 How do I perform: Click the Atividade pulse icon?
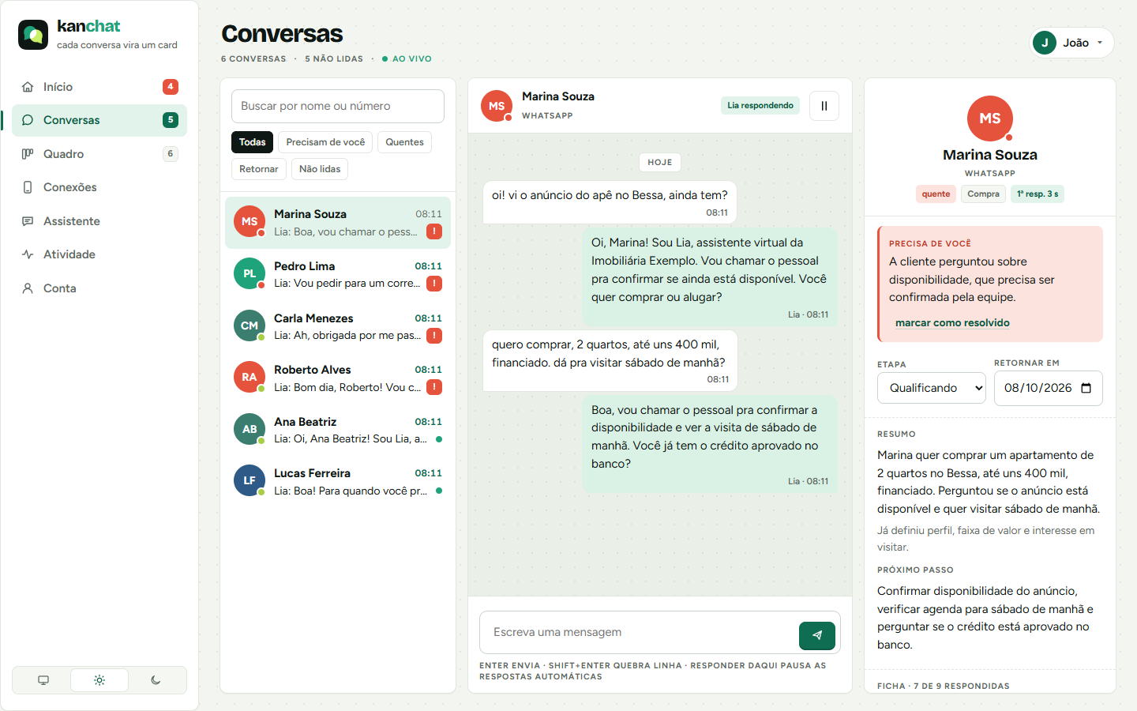[28, 254]
